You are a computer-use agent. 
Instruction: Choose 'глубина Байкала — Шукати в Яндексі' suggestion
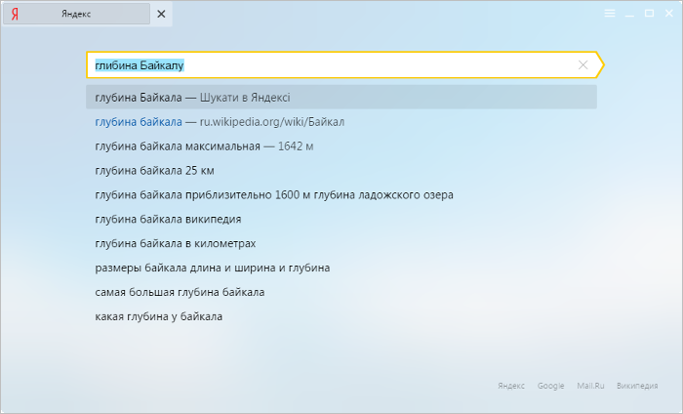point(341,98)
